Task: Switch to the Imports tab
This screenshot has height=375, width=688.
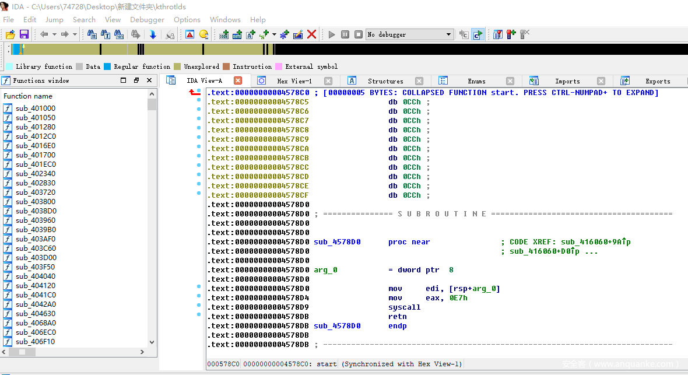Action: 567,81
